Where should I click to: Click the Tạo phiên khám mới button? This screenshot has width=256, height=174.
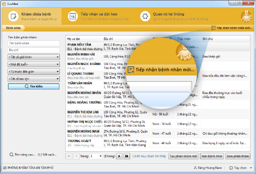pyautogui.click(x=183, y=156)
